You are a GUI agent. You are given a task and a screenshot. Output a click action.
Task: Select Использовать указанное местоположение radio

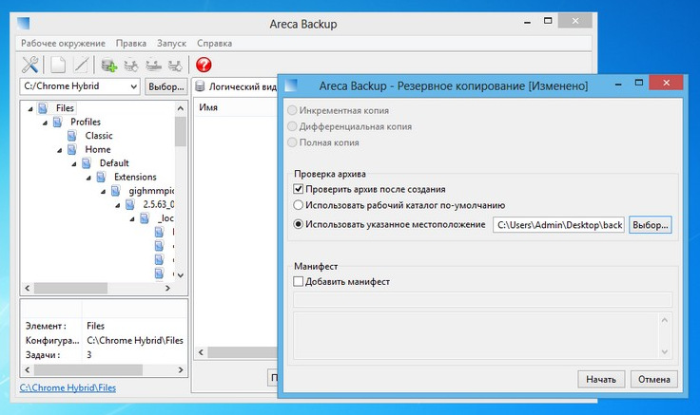point(299,224)
